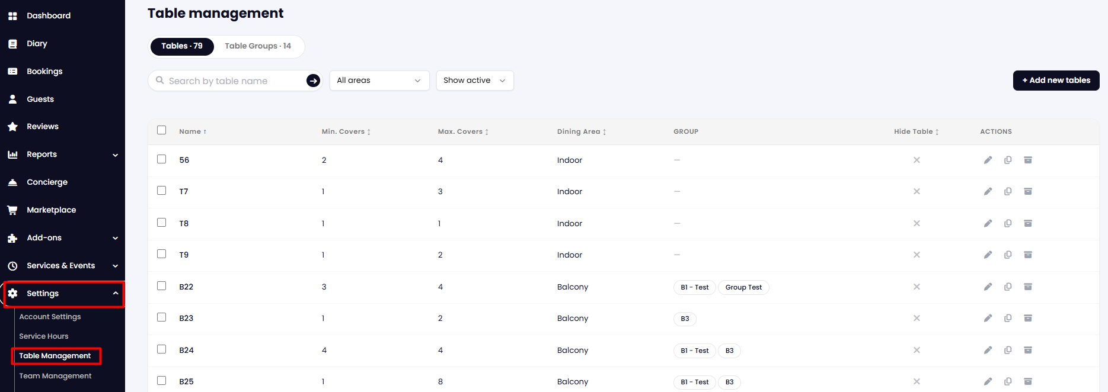Open Concierge section

47,182
